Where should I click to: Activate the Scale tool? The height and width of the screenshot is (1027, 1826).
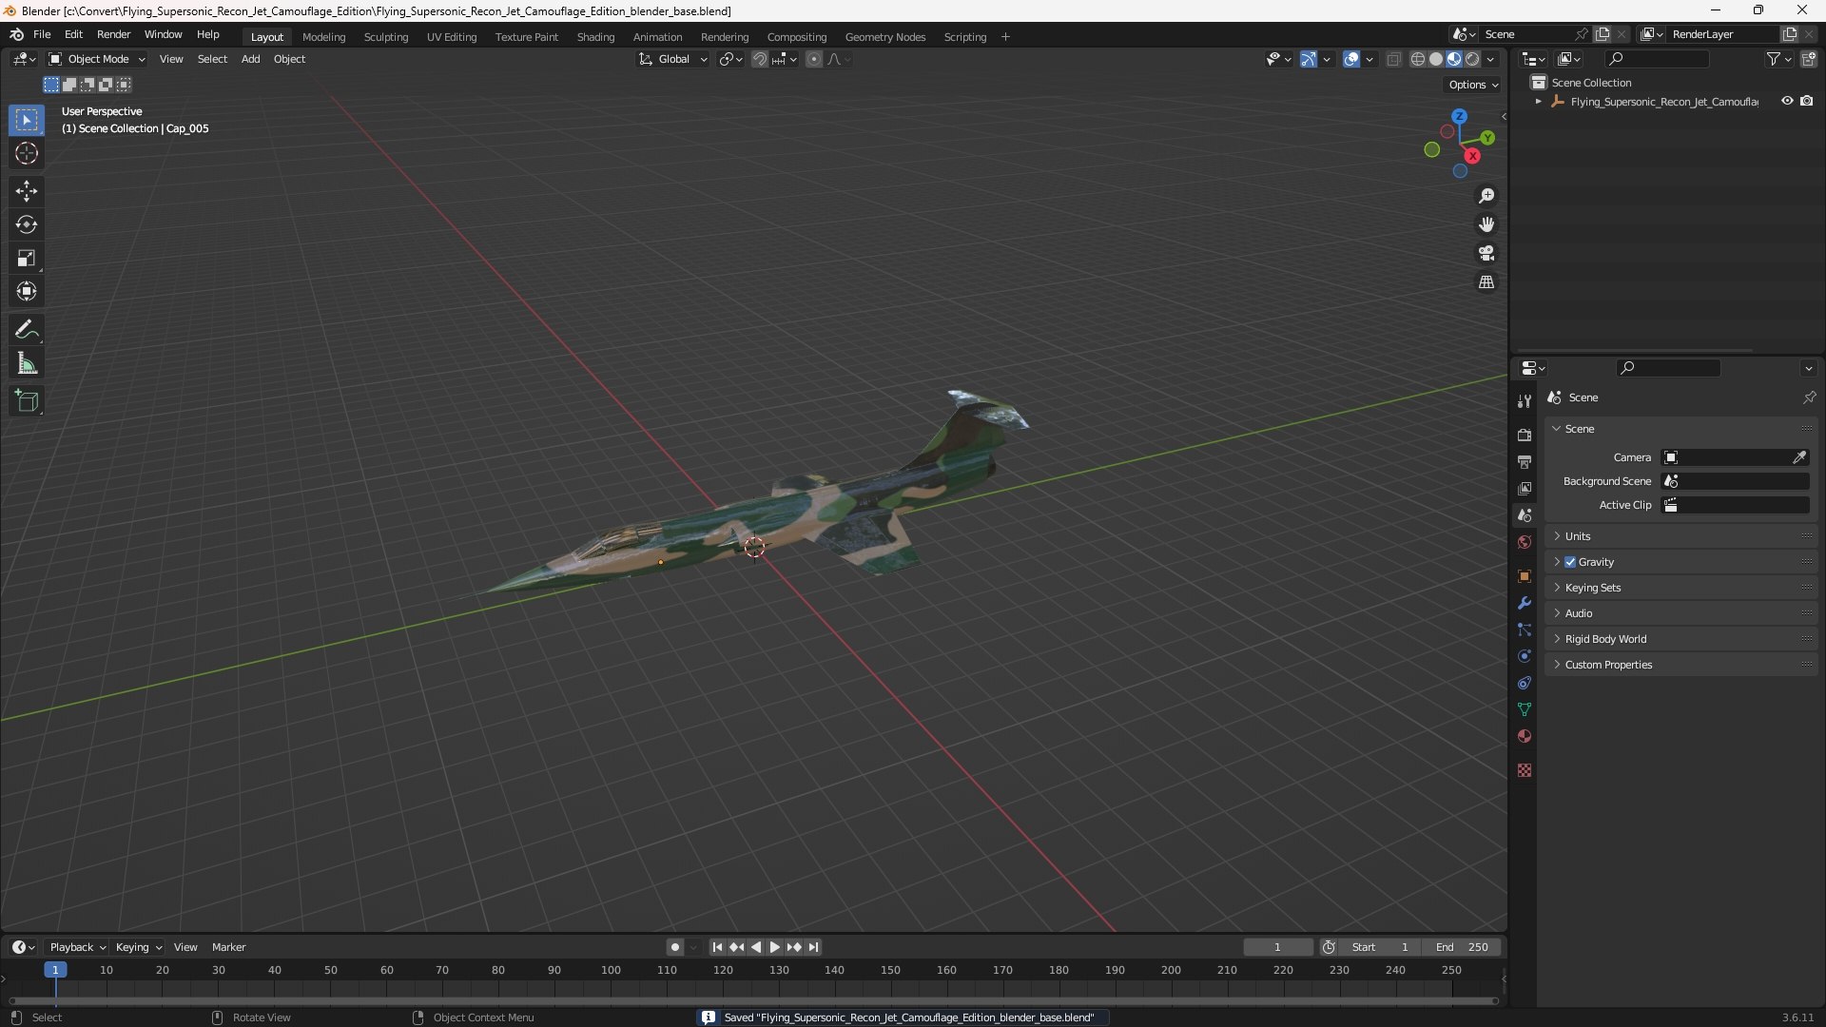(27, 258)
